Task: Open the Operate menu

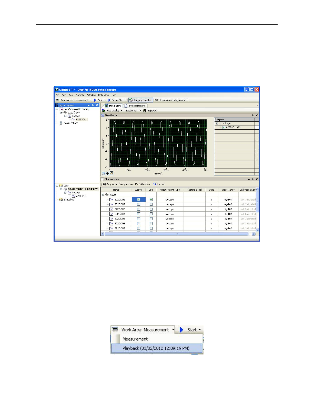Action: [x=80, y=95]
